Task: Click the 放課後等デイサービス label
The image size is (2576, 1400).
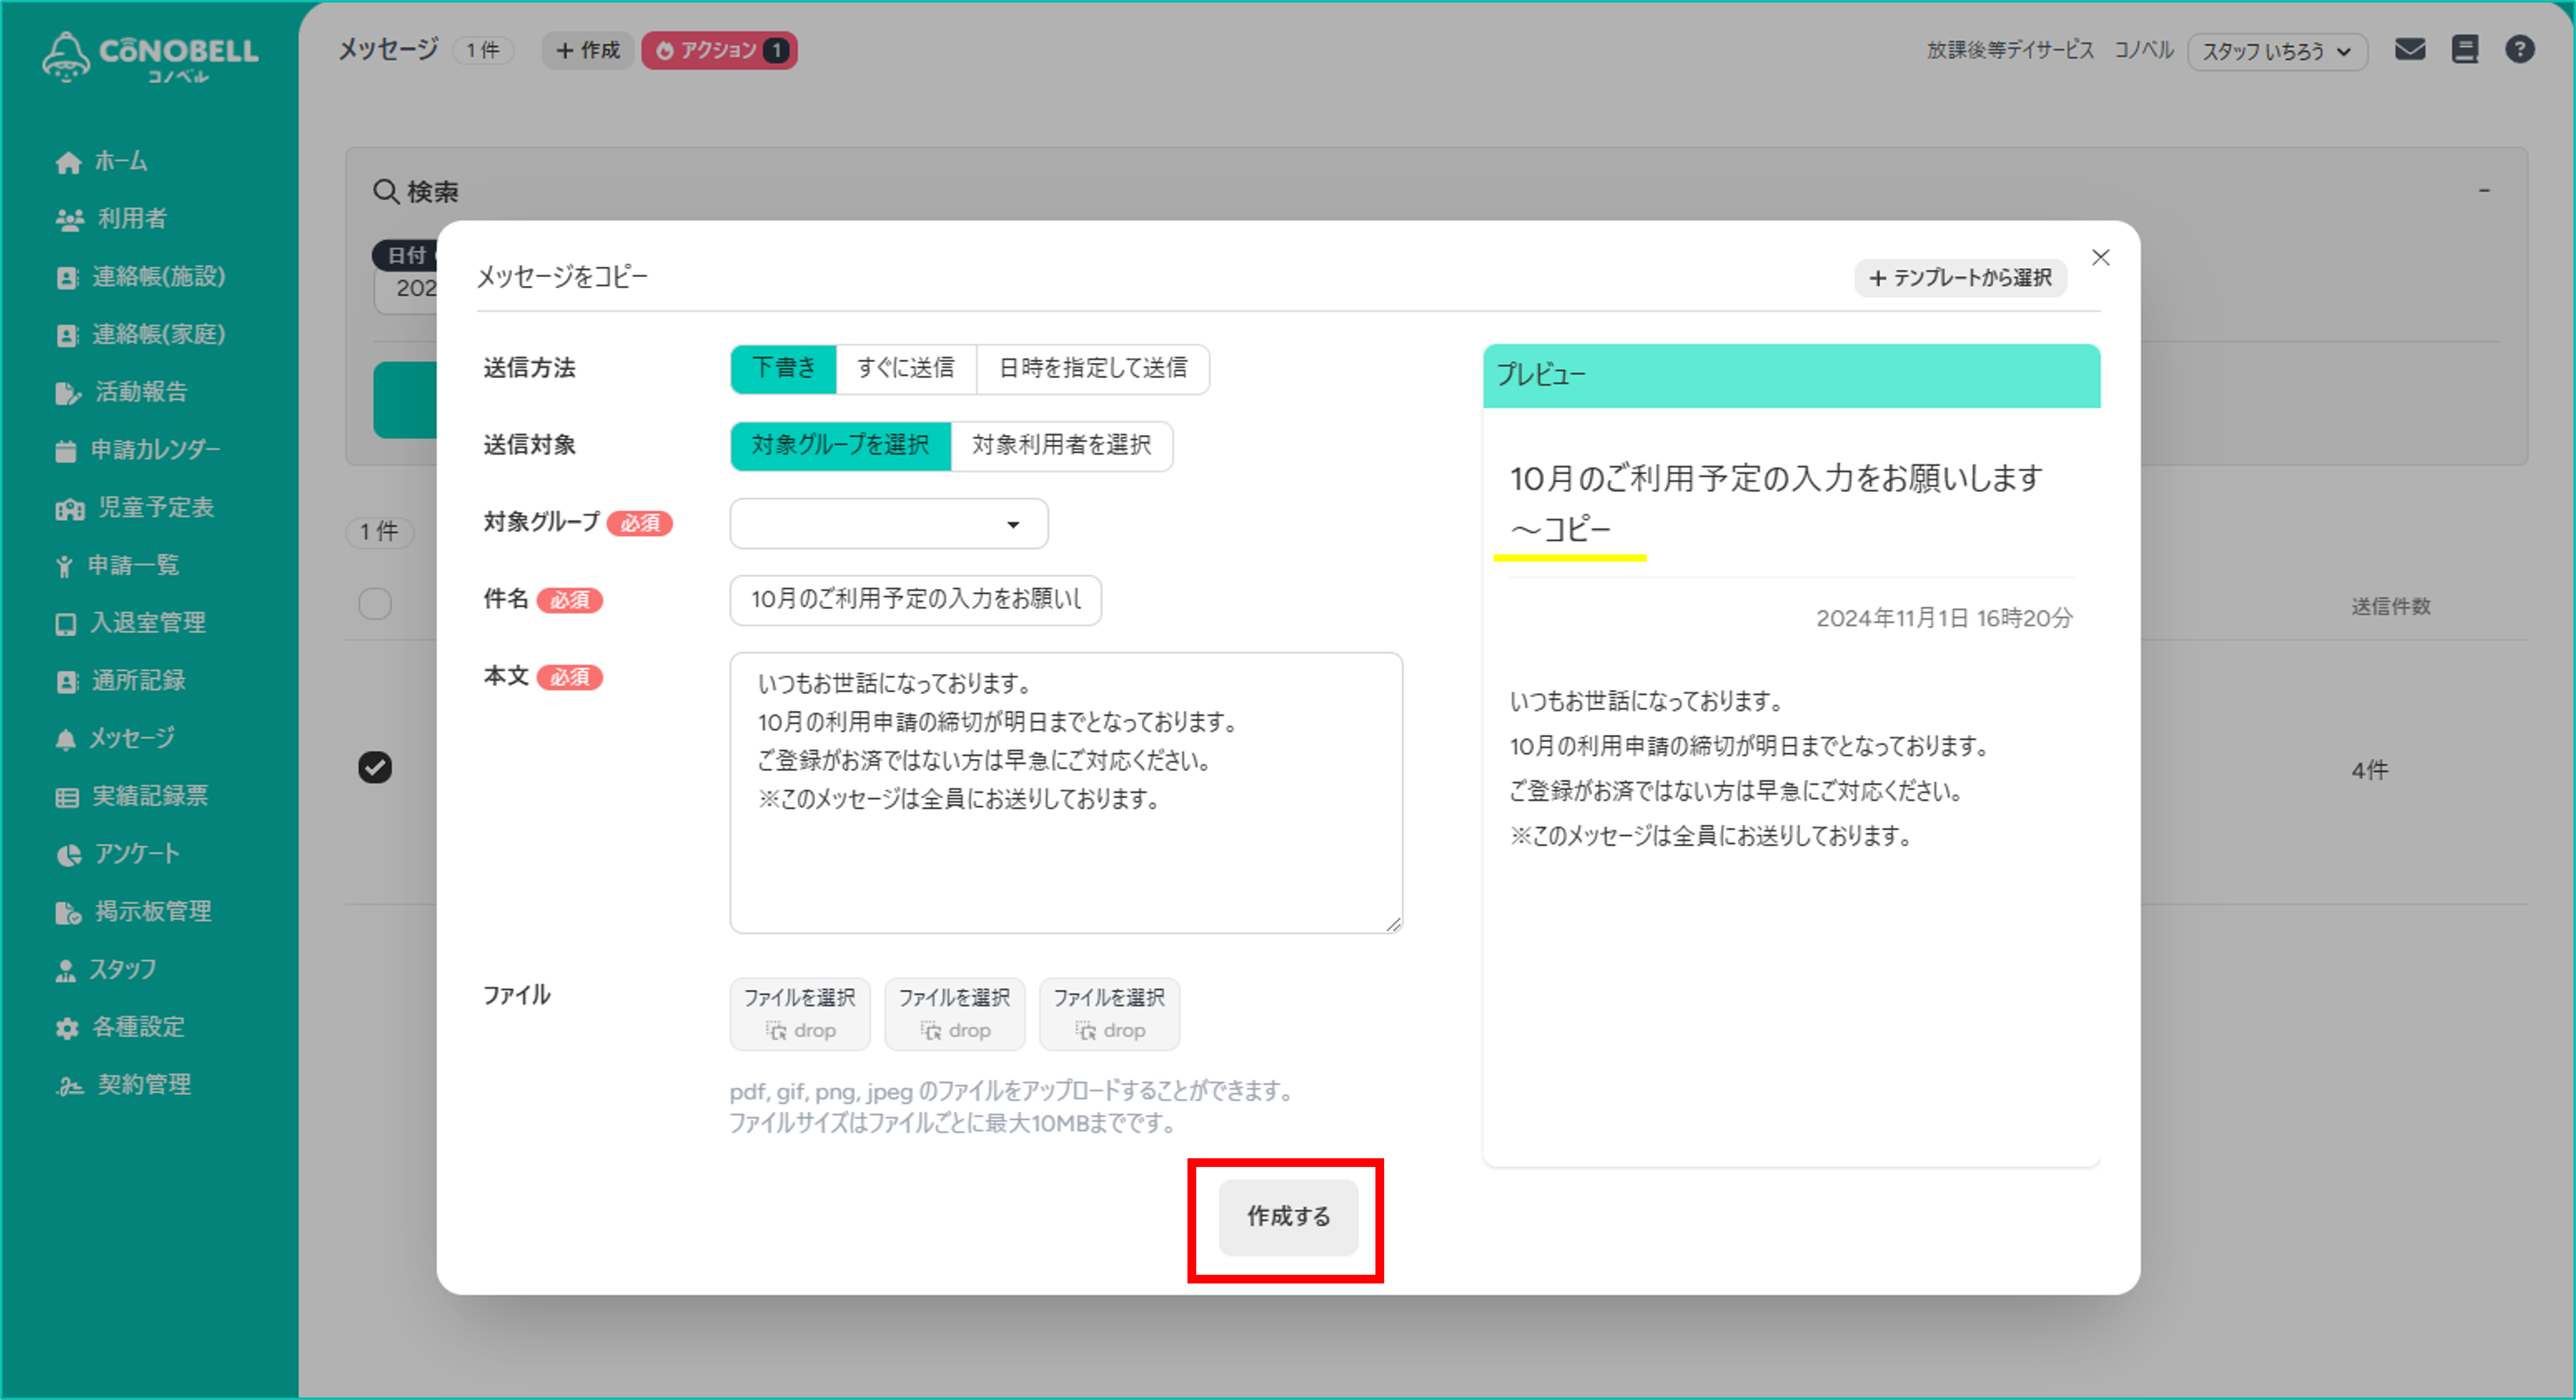Action: pyautogui.click(x=2010, y=50)
